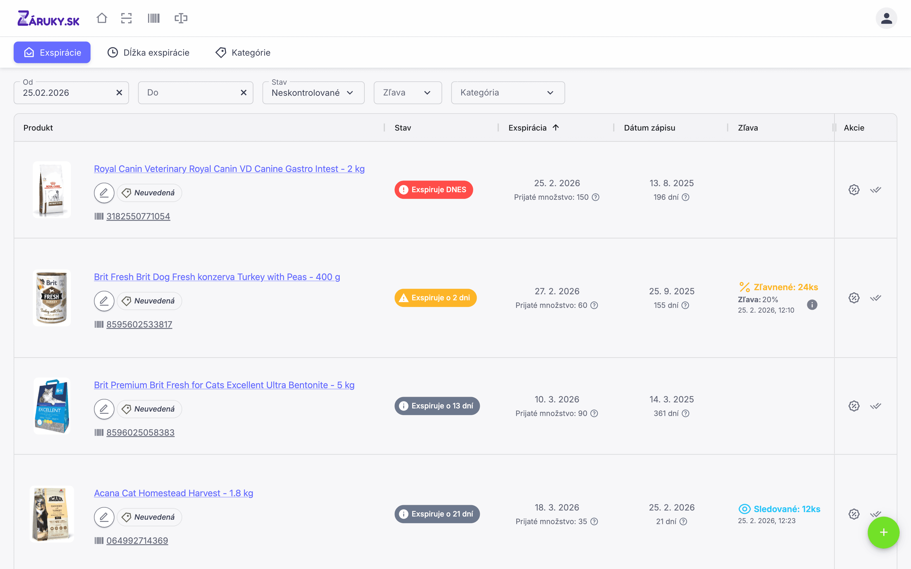Expand the Kategória filter dropdown

508,93
